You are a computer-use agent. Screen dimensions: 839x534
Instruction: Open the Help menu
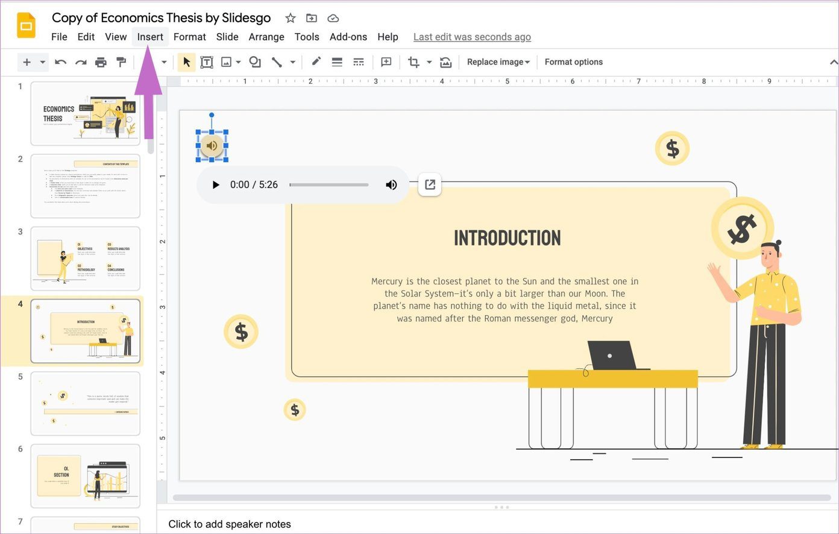coord(388,37)
